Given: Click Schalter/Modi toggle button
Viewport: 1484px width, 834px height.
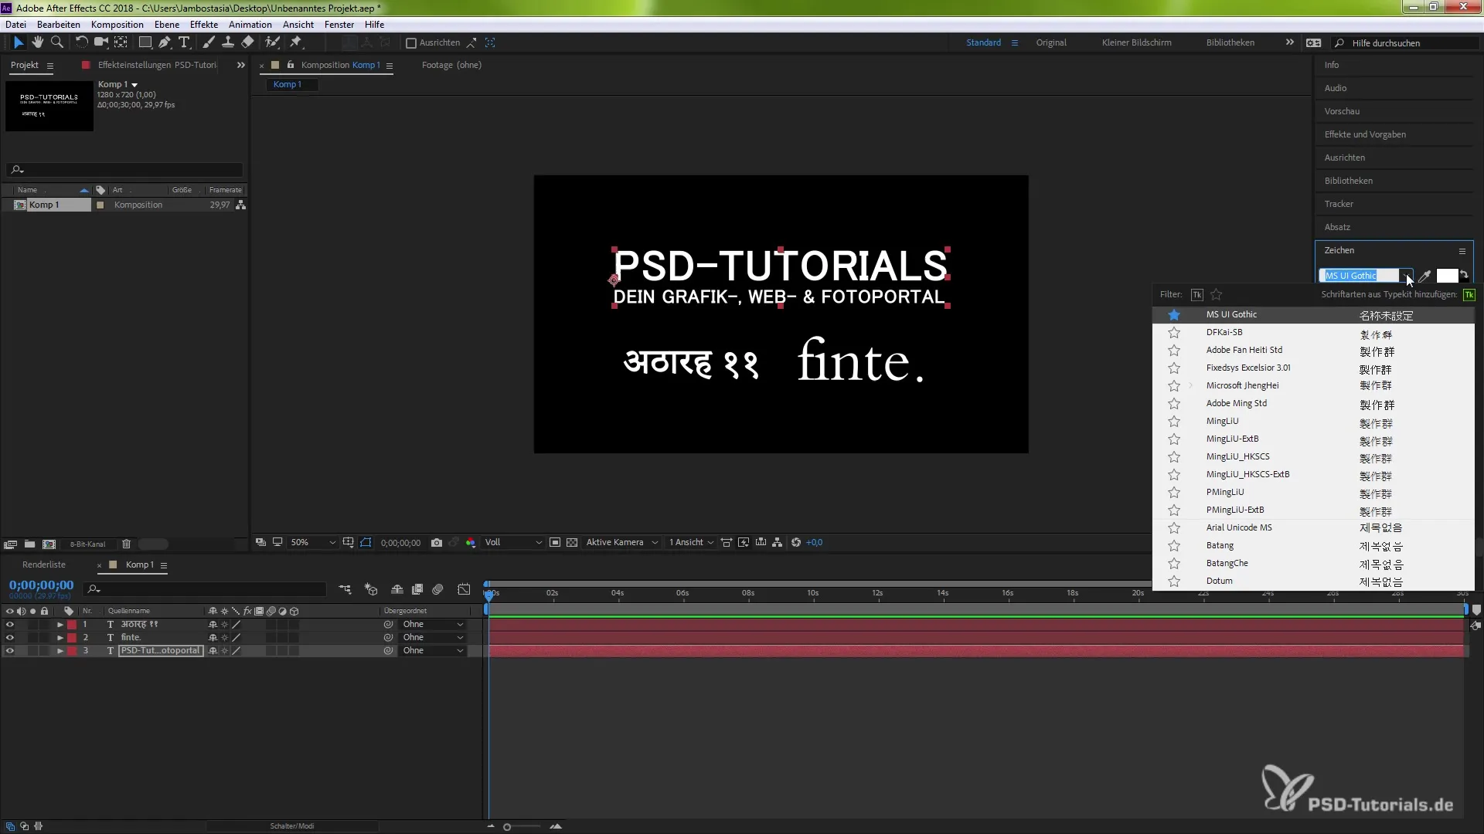Looking at the screenshot, I should (x=292, y=826).
